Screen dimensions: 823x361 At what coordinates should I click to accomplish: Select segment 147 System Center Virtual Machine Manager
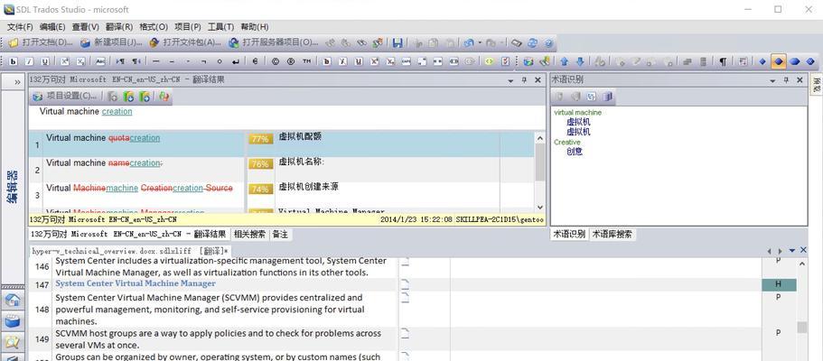136,283
